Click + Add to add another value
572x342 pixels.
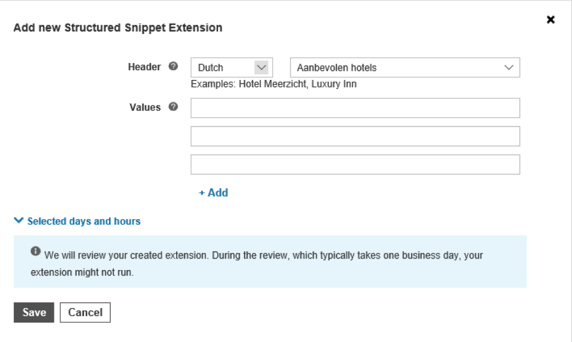click(x=214, y=192)
